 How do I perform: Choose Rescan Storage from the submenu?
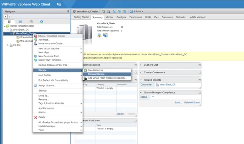pos(107,74)
